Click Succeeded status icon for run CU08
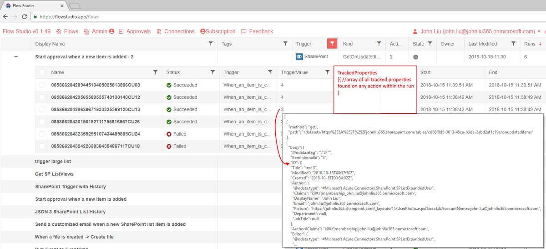546x249 pixels. pyautogui.click(x=169, y=85)
